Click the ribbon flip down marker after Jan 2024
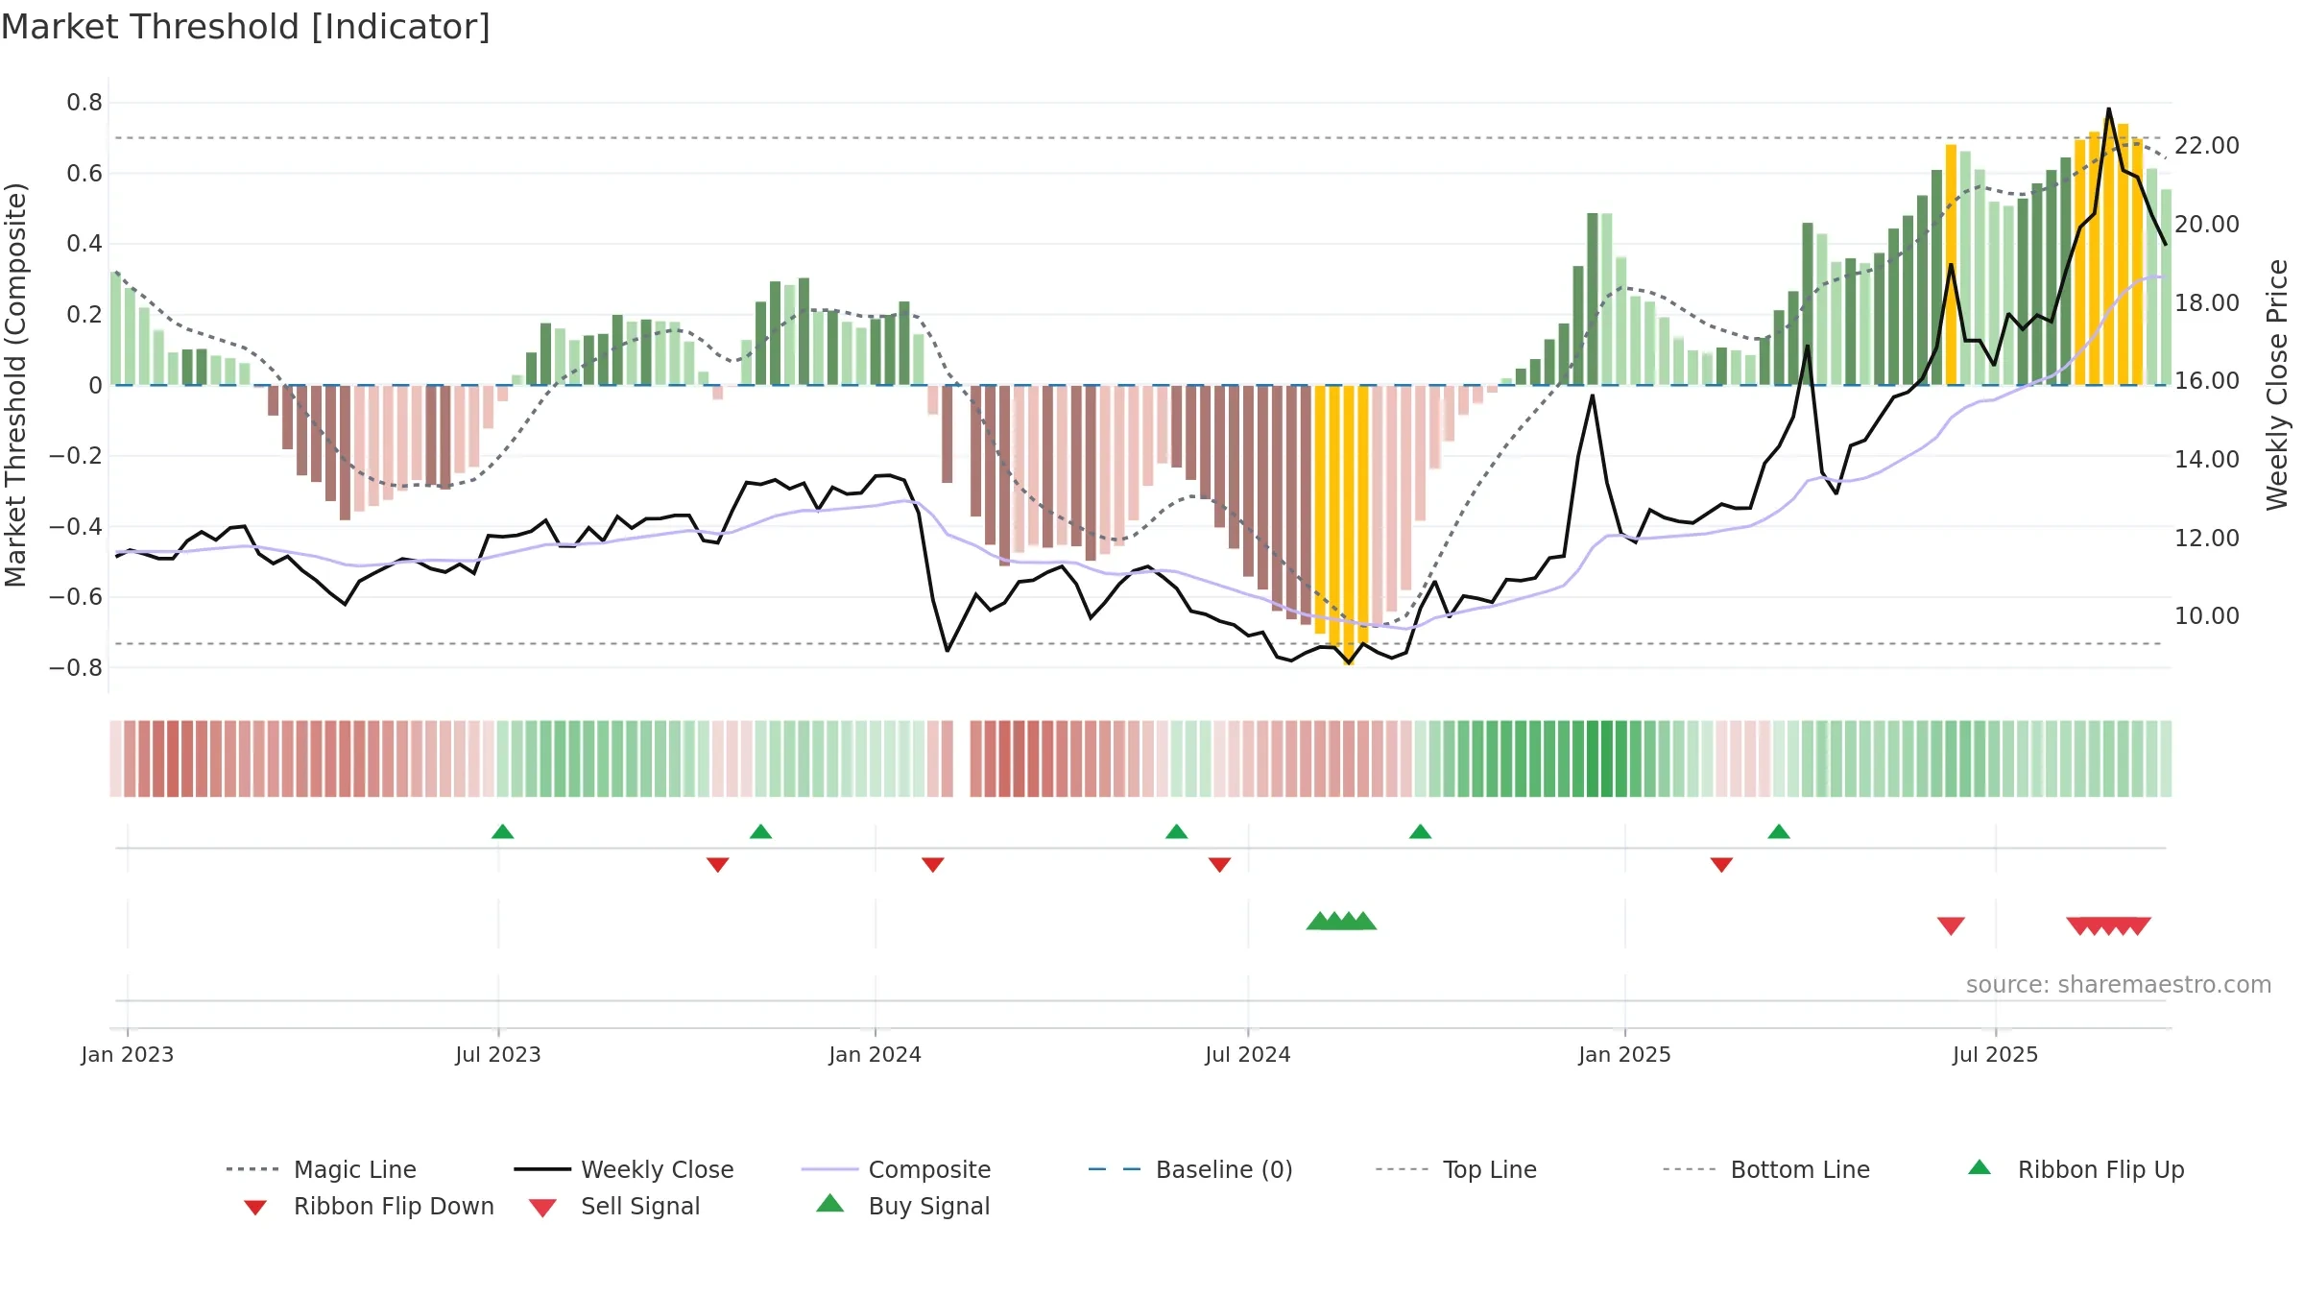This screenshot has height=1296, width=2304. click(933, 865)
